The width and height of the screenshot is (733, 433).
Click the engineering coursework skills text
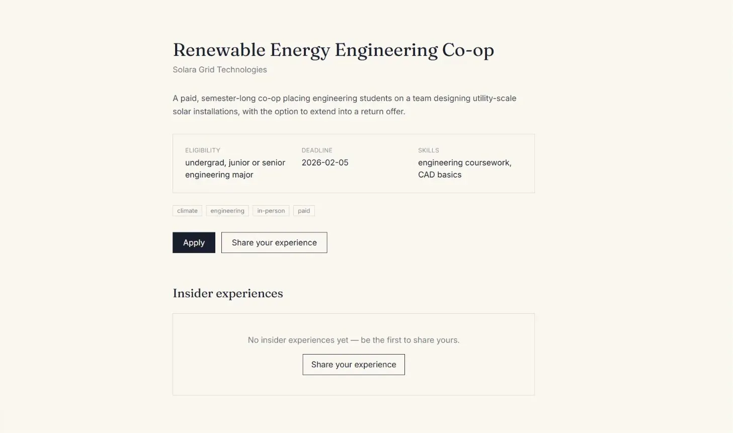point(465,162)
